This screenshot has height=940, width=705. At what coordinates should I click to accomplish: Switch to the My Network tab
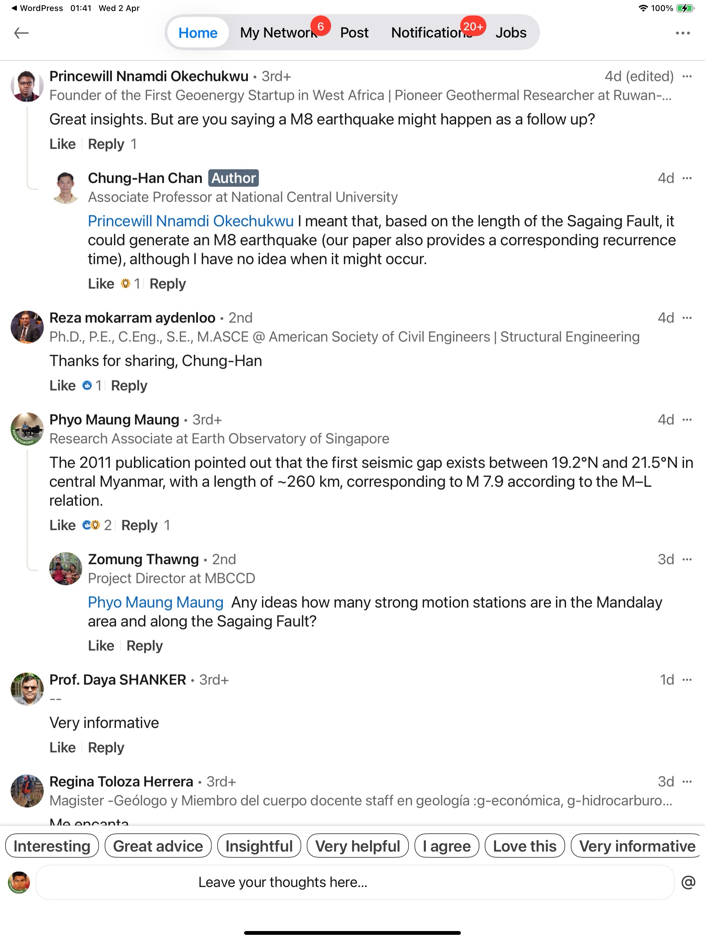point(278,33)
